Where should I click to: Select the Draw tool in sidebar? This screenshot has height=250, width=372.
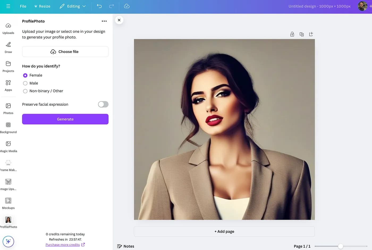pyautogui.click(x=8, y=47)
